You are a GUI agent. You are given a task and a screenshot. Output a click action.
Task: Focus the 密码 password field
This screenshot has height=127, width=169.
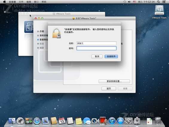click(x=96, y=48)
